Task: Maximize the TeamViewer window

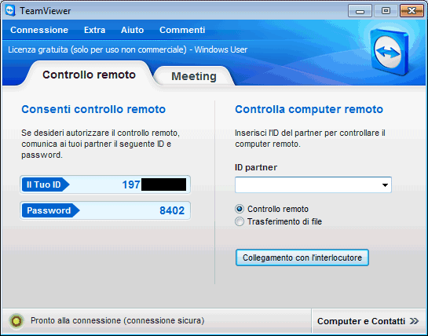Action: [386, 11]
